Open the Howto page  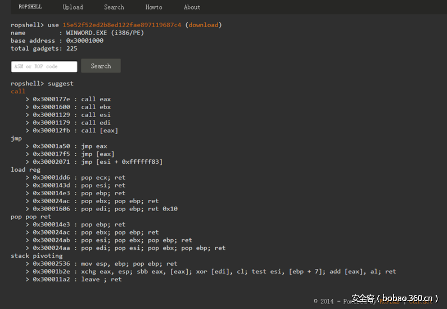153,7
